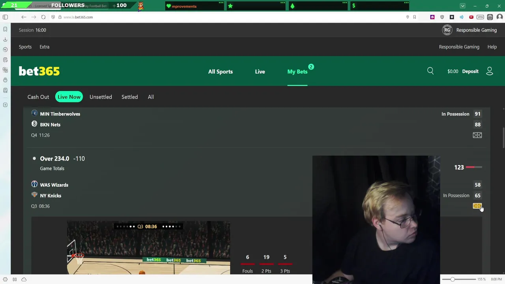Click the pause icon in bottom status bar
The width and height of the screenshot is (505, 284).
point(15,279)
